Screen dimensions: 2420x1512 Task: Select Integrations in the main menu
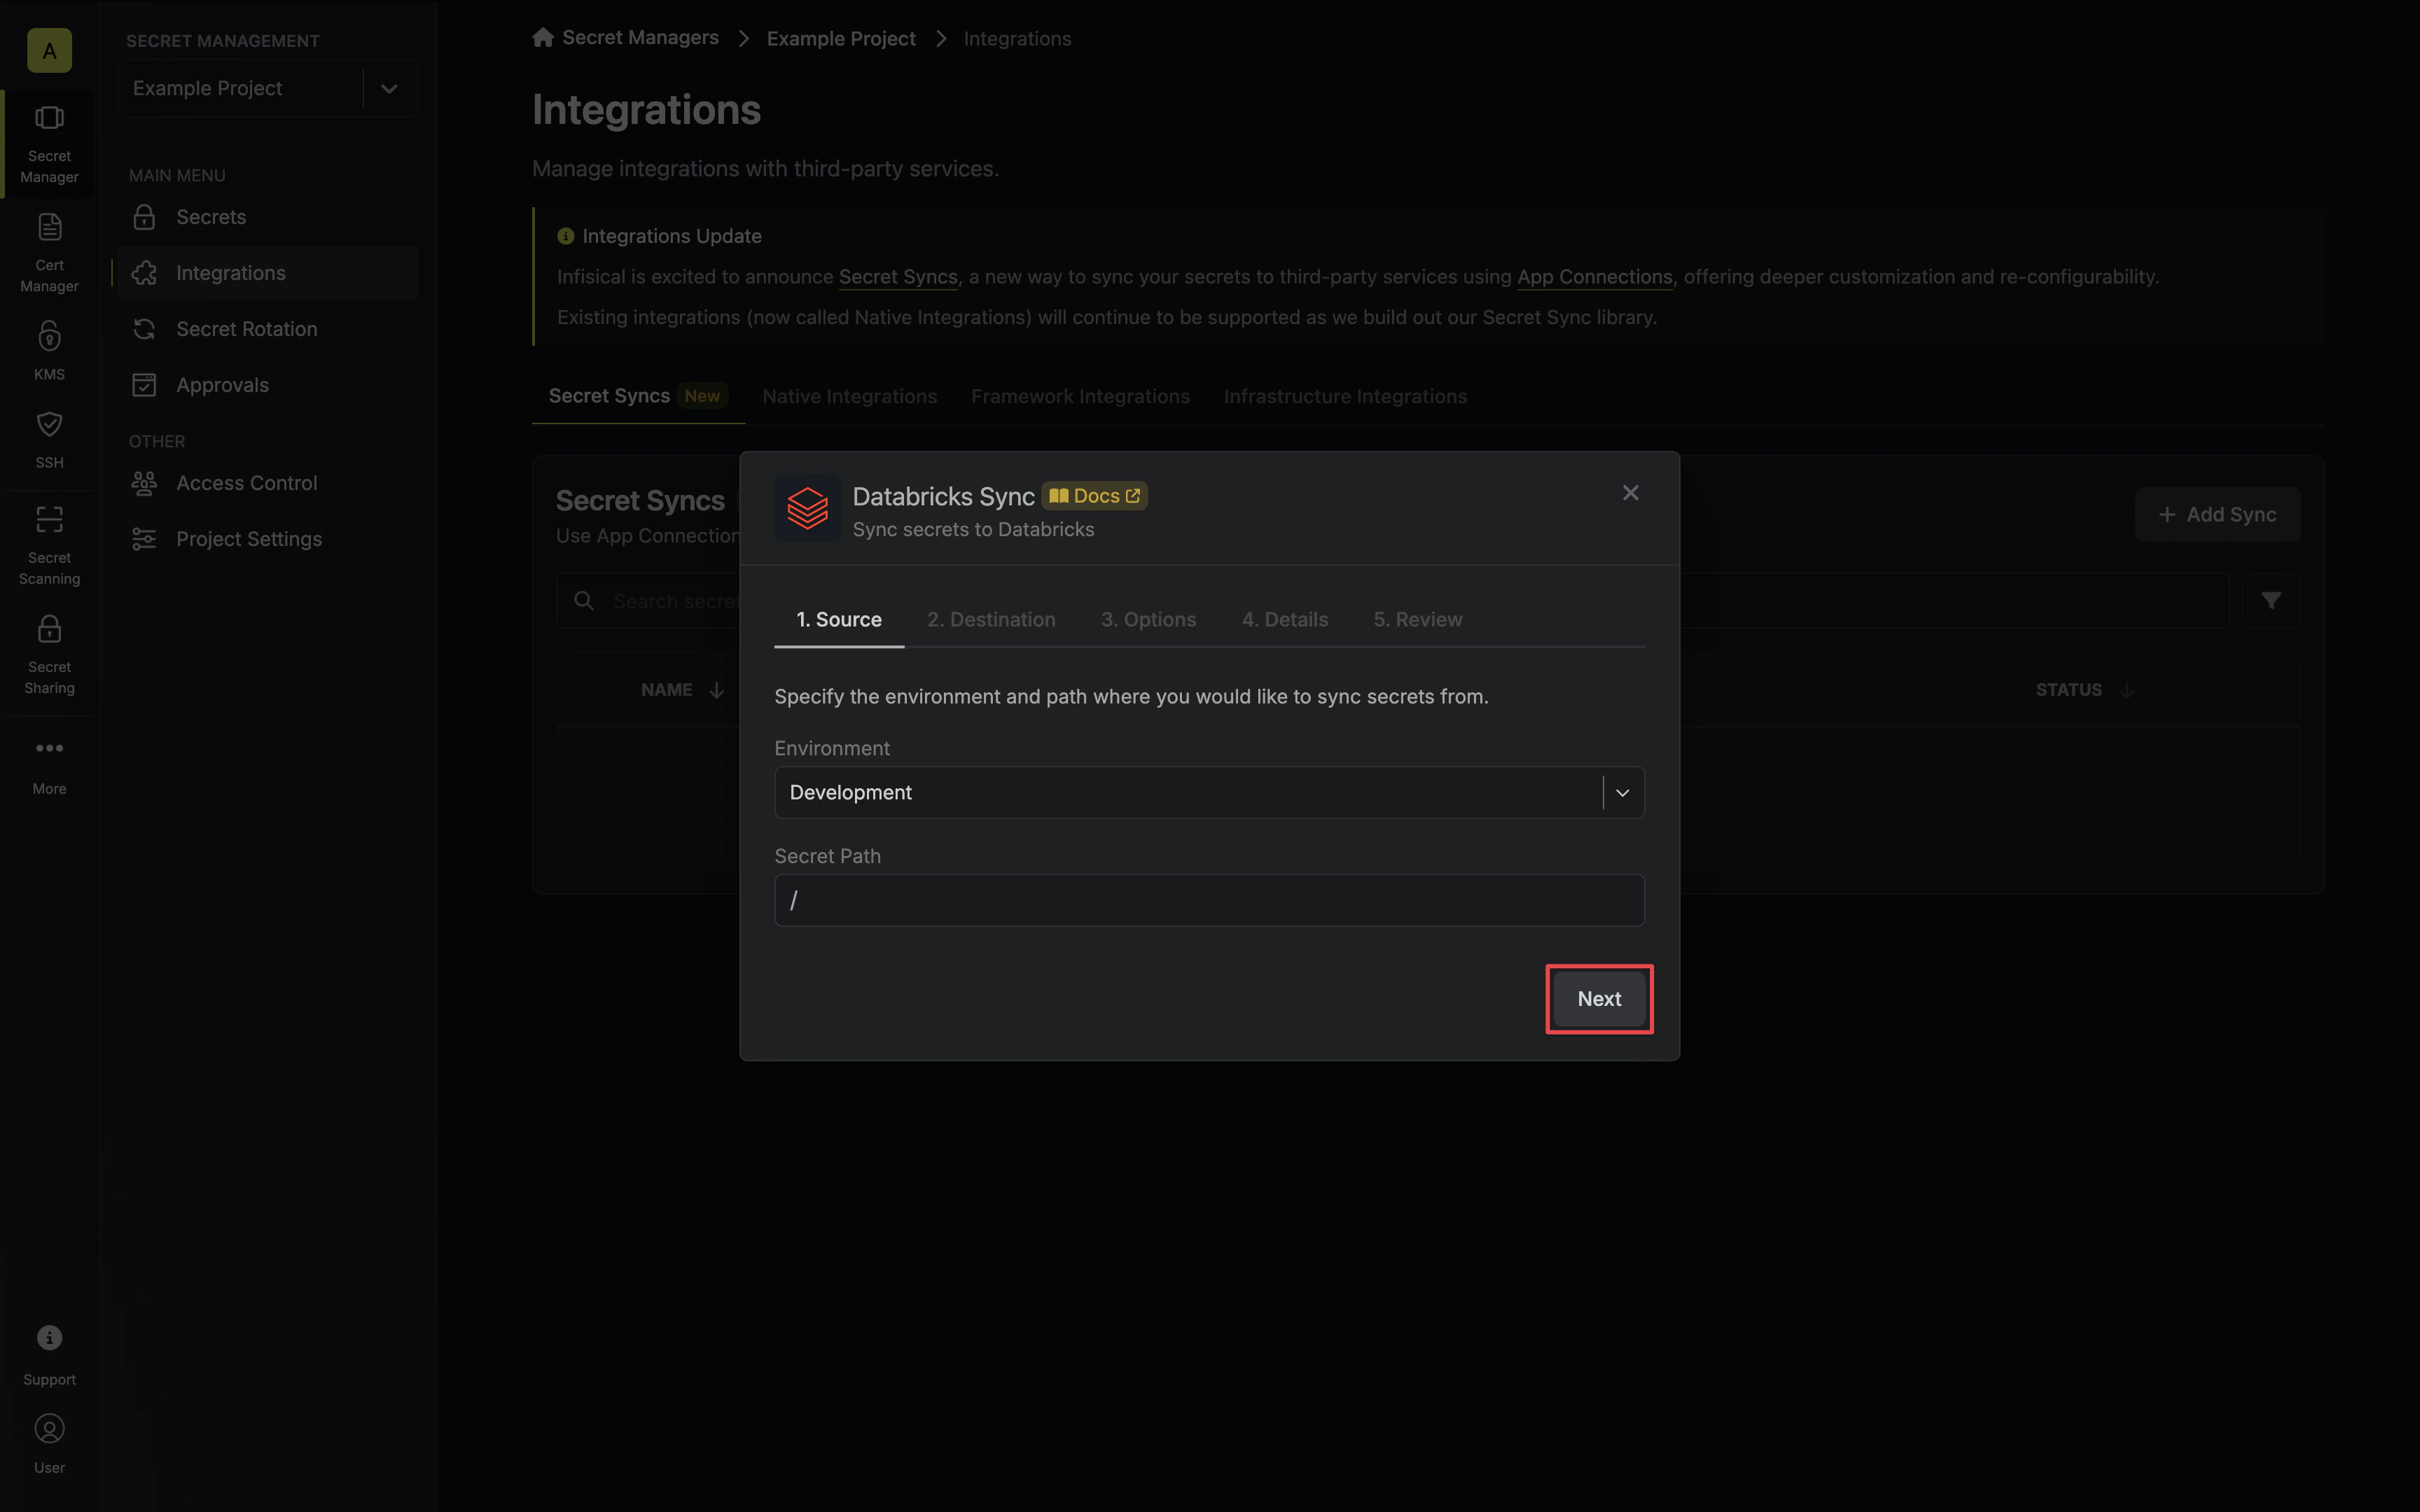(268, 273)
